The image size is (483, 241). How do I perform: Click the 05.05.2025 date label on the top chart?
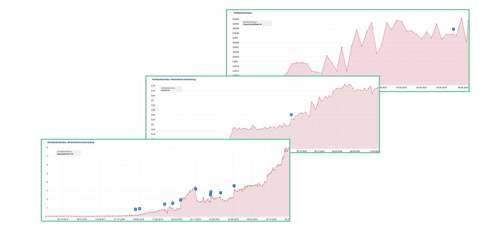click(402, 87)
